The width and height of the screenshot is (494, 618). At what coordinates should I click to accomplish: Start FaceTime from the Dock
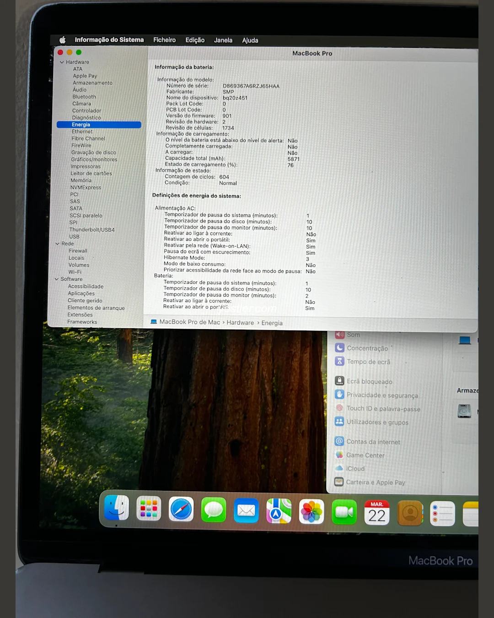[344, 511]
